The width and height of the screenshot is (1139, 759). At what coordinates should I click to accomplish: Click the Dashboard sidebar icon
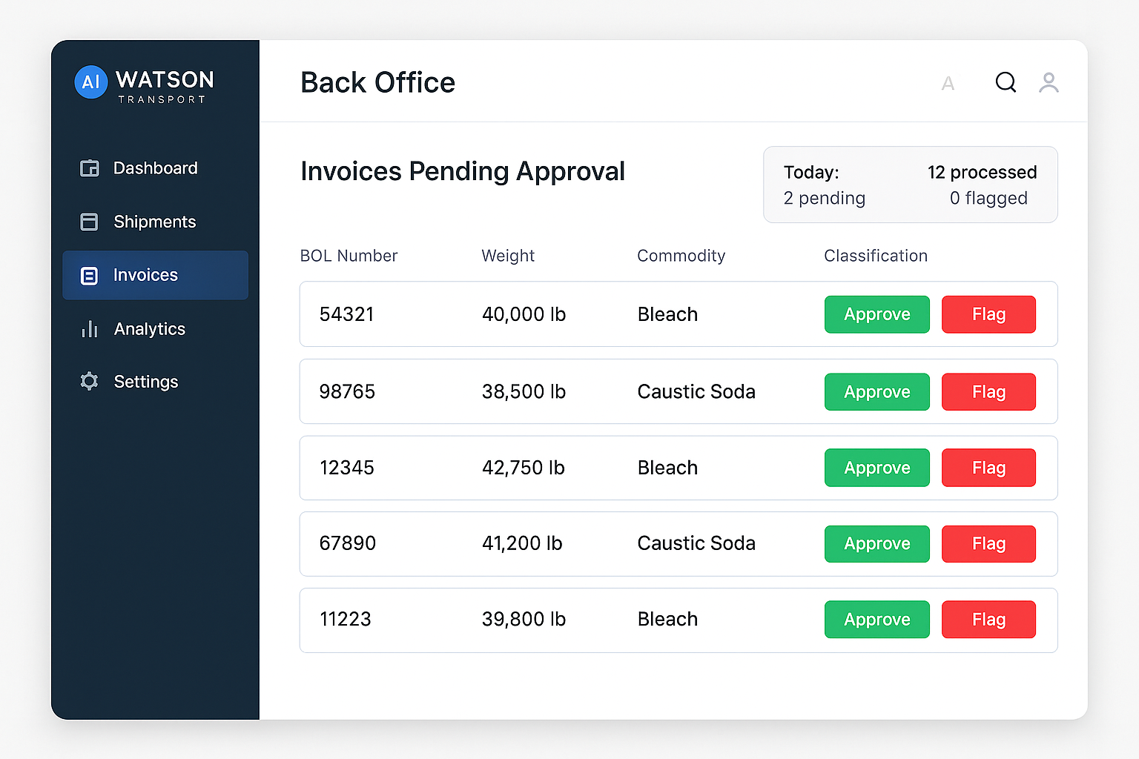[x=90, y=168]
